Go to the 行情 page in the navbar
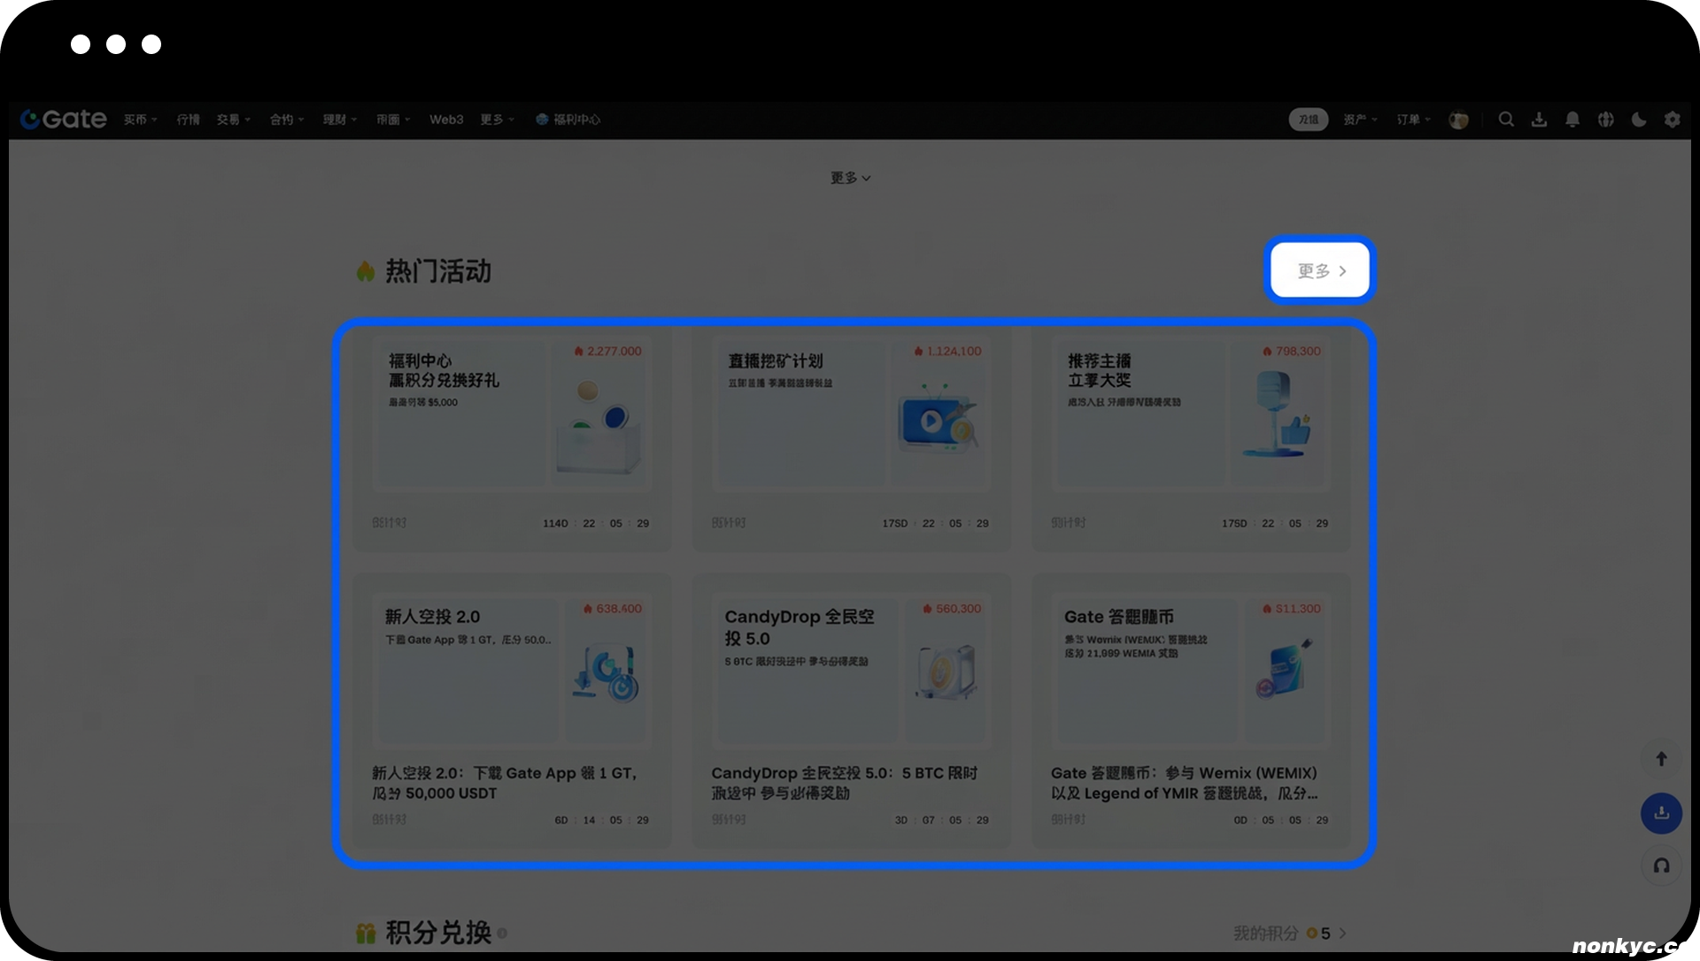 (x=188, y=120)
